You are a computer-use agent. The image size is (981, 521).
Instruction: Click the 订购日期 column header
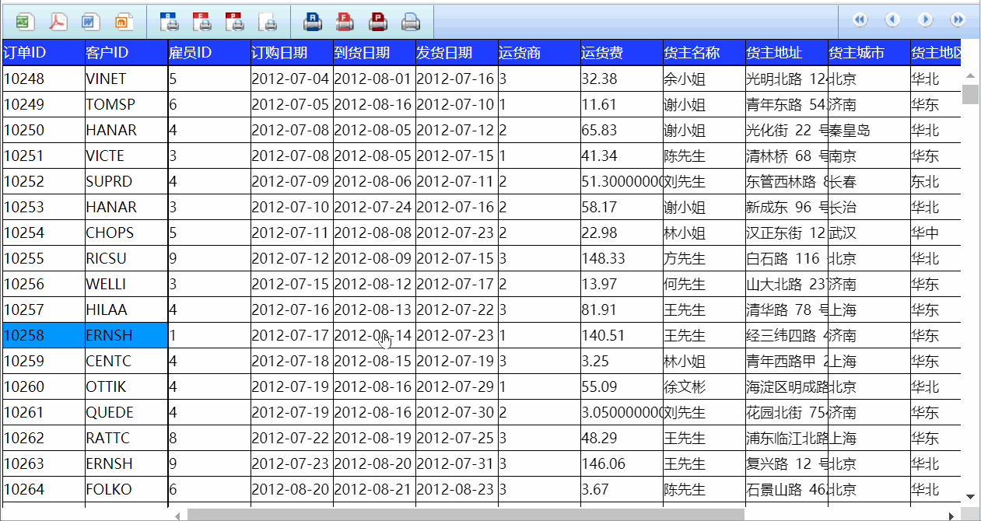tap(292, 53)
